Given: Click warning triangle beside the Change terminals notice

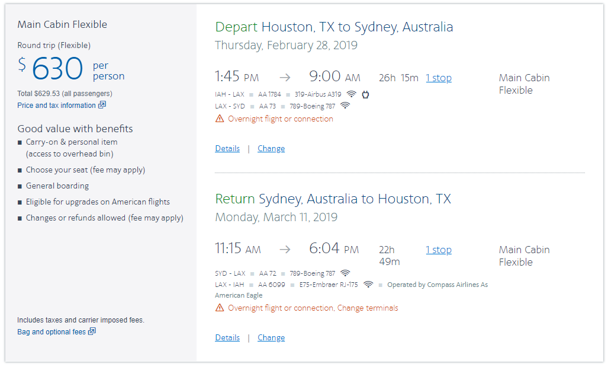Looking at the screenshot, I should [x=220, y=308].
